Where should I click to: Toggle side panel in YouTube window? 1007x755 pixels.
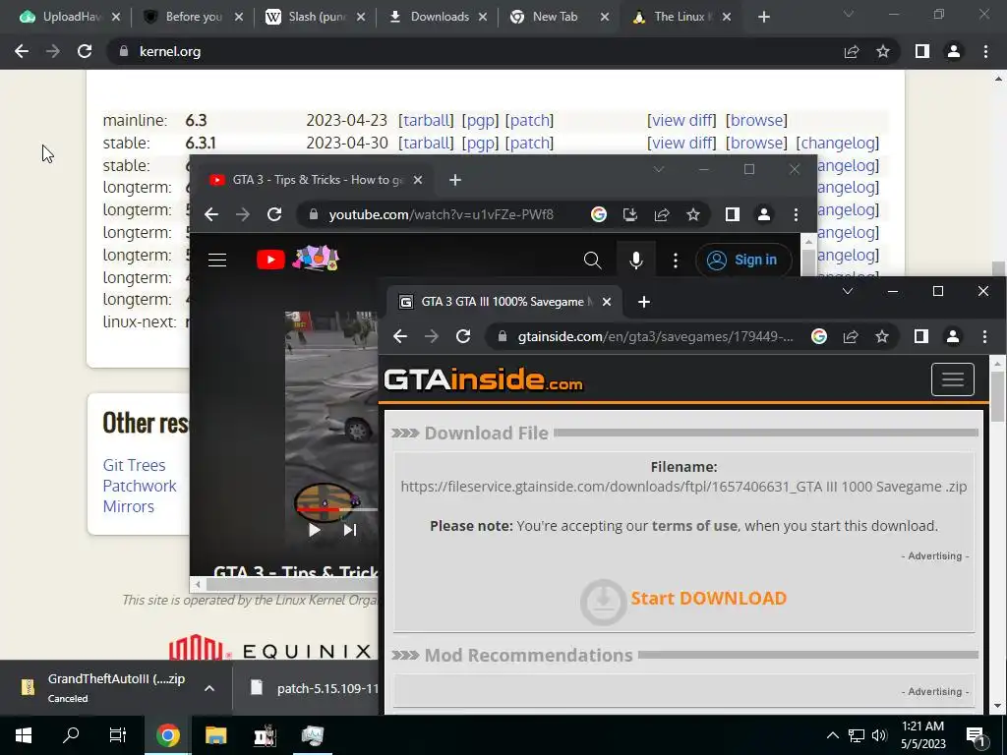pos(732,214)
